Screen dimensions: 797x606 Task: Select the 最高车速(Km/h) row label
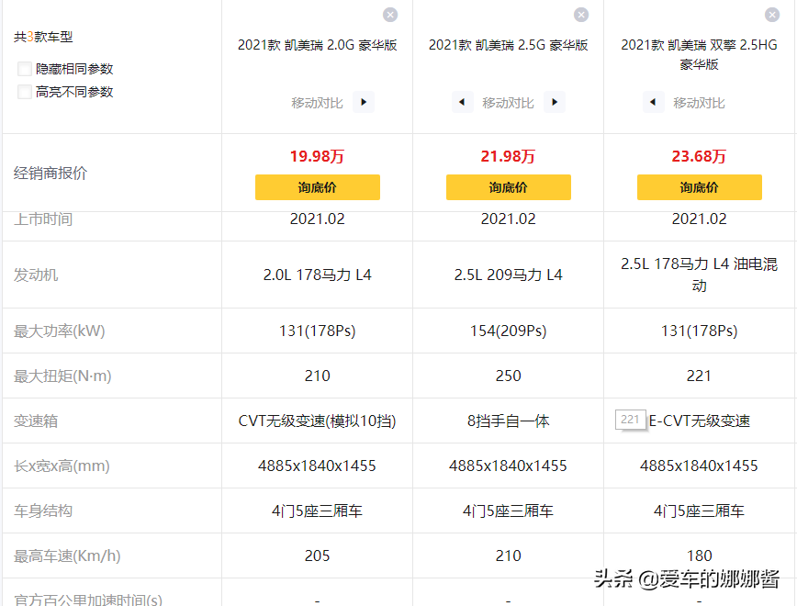click(x=67, y=556)
